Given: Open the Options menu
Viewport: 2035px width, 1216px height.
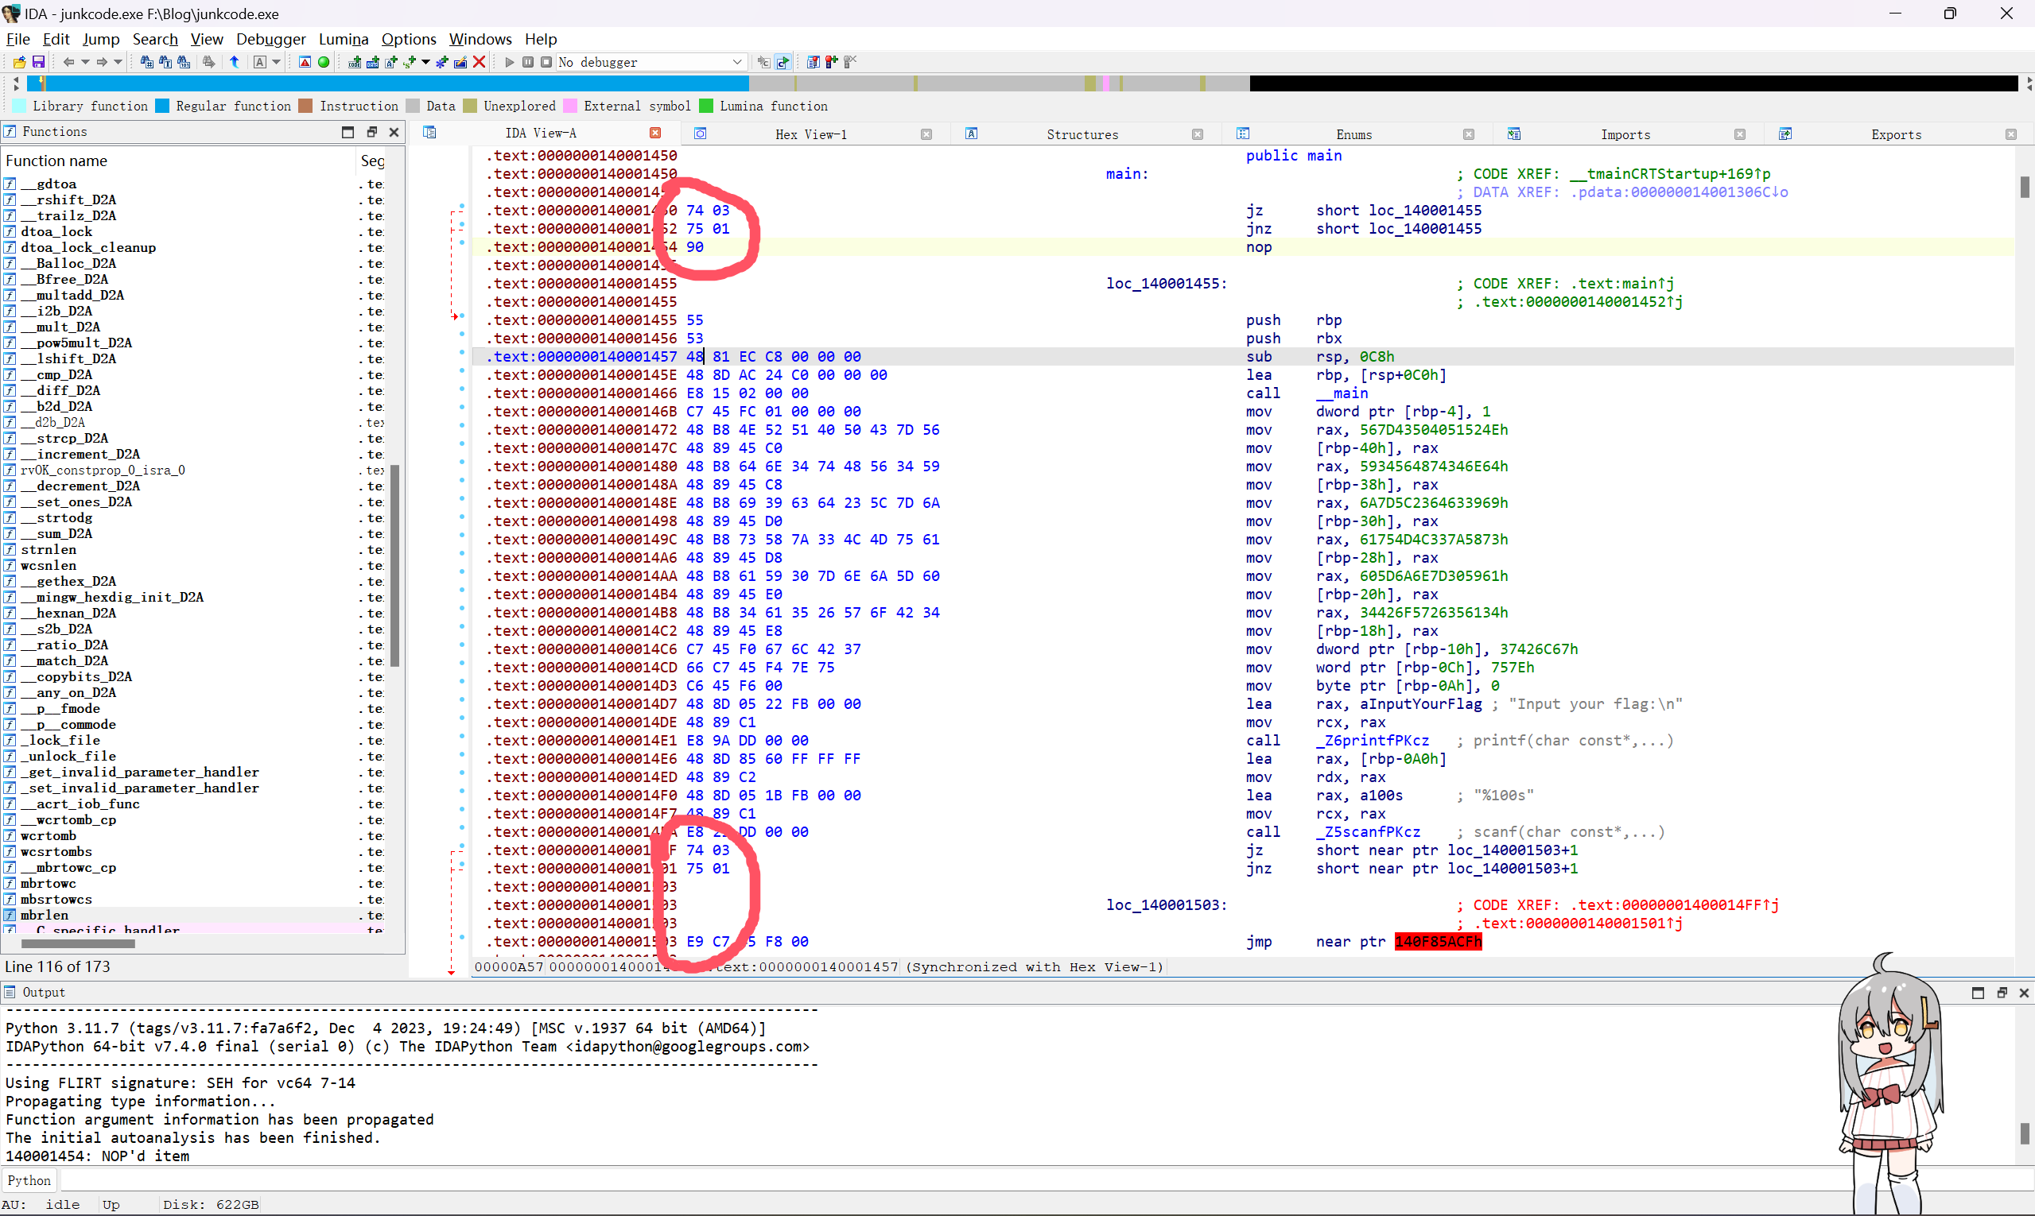Looking at the screenshot, I should (x=408, y=38).
